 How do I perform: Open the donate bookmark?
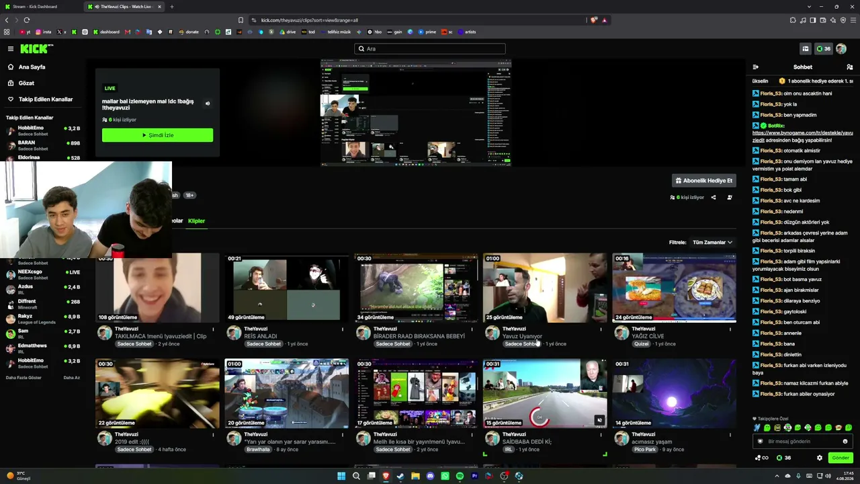pos(189,32)
